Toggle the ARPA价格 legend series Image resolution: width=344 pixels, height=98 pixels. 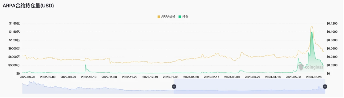coord(166,16)
